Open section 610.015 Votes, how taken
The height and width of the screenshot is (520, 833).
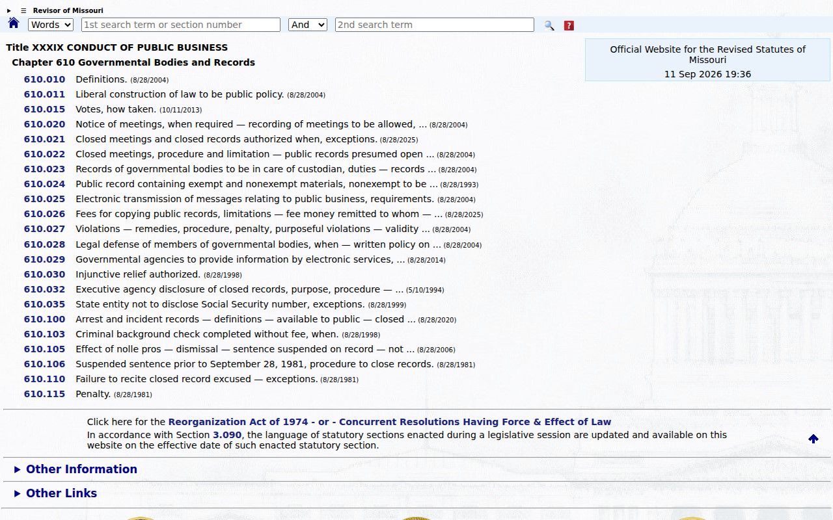click(x=44, y=109)
